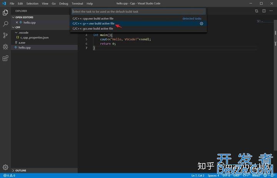
Task: Click the errors count in status bar
Action: point(7,176)
